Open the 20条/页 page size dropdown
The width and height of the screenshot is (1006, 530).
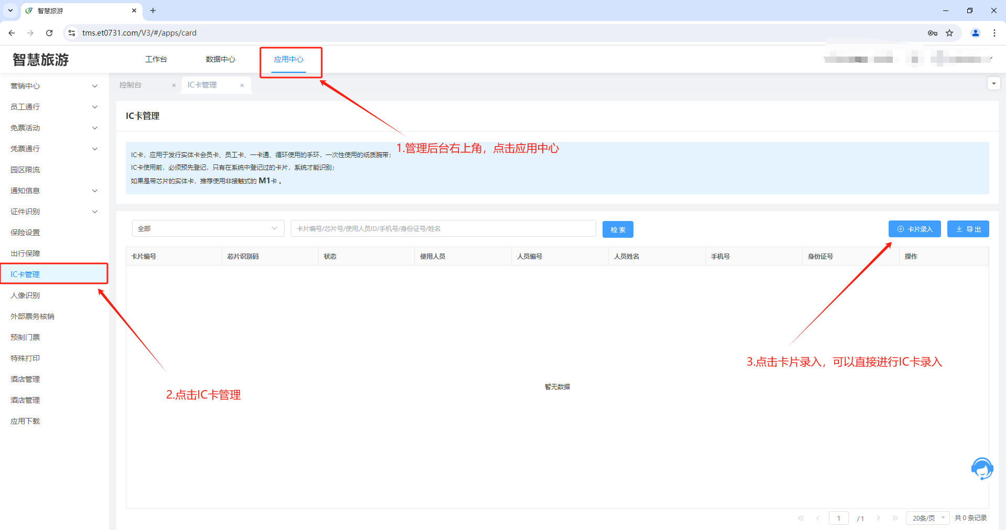point(927,518)
